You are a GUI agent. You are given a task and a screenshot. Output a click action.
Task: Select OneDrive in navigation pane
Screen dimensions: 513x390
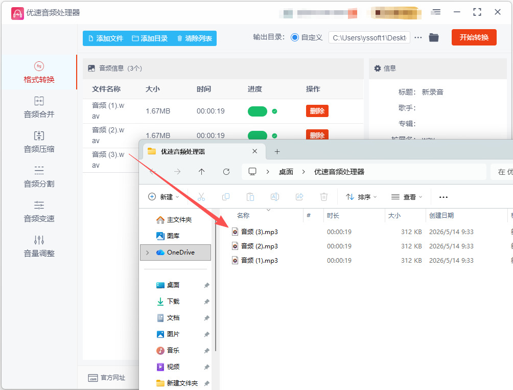175,253
